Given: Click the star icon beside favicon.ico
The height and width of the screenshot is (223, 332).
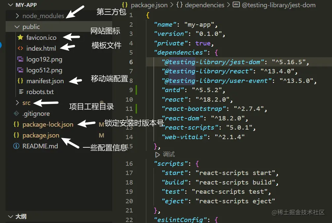Looking at the screenshot, I should (x=20, y=37).
